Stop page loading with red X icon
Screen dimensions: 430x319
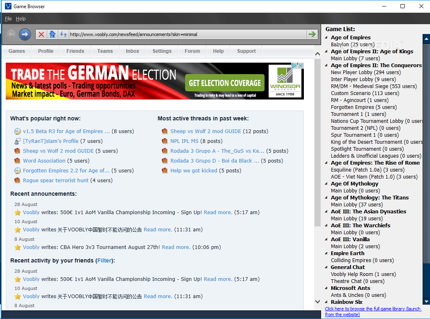(x=41, y=34)
